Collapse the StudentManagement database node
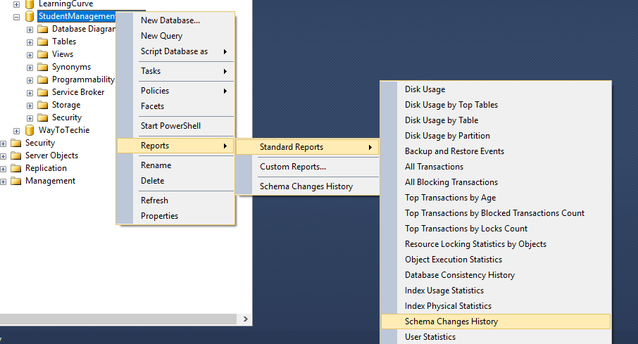 tap(16, 16)
